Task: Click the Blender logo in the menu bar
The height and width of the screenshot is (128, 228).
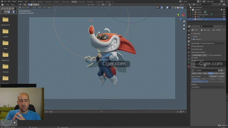Action: point(2,1)
